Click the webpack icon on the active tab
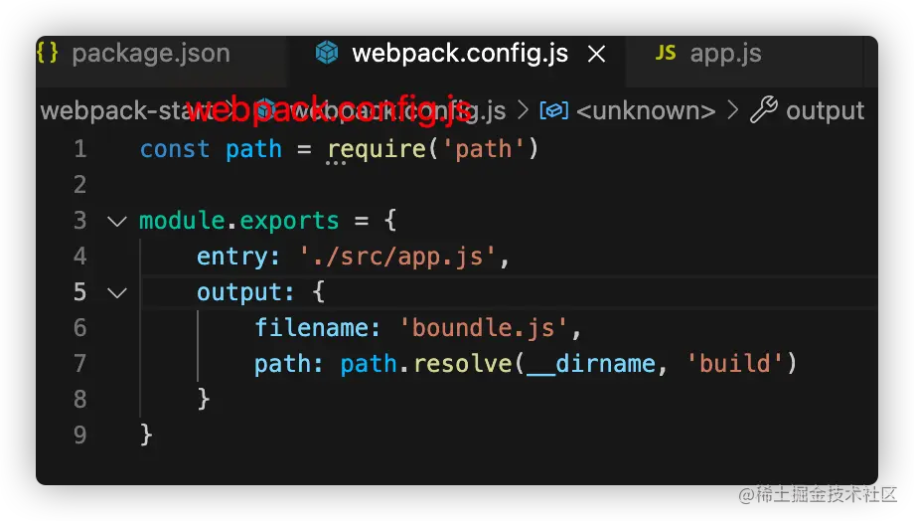 coord(327,53)
